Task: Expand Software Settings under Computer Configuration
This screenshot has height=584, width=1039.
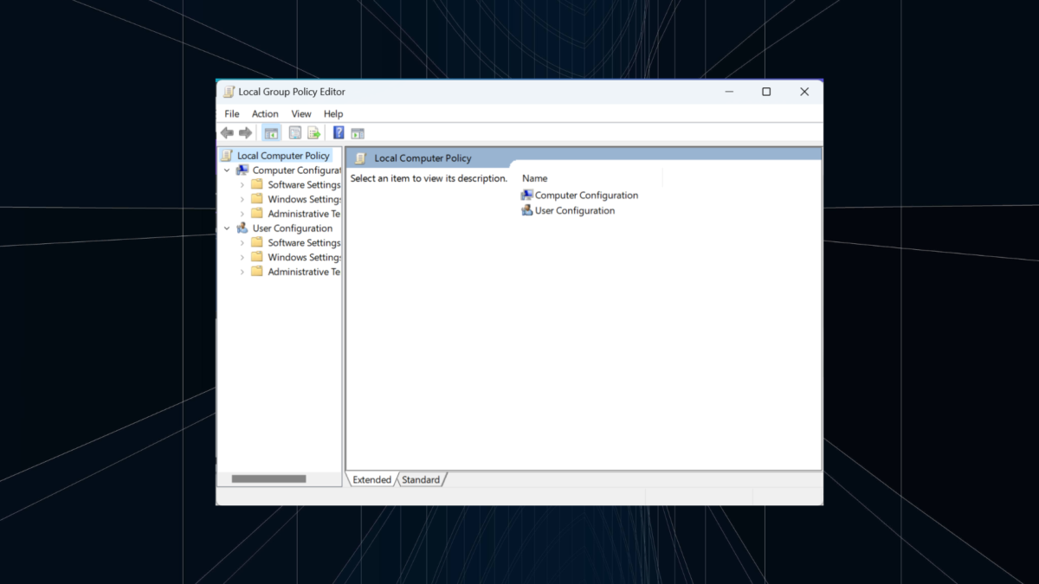Action: pyautogui.click(x=242, y=184)
